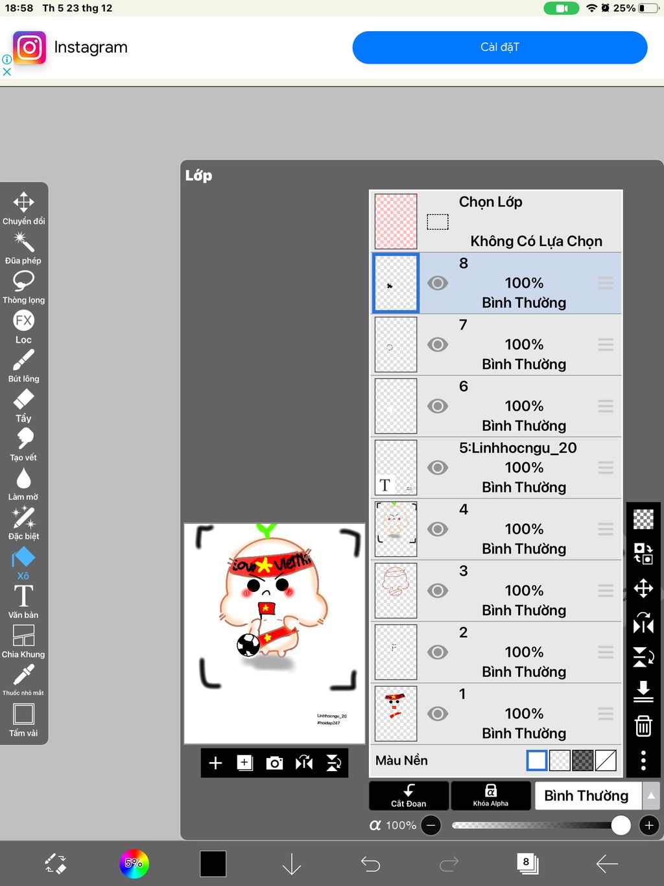Screen dimensions: 664x886
Task: Add a new layer with plus icon
Action: point(215,763)
